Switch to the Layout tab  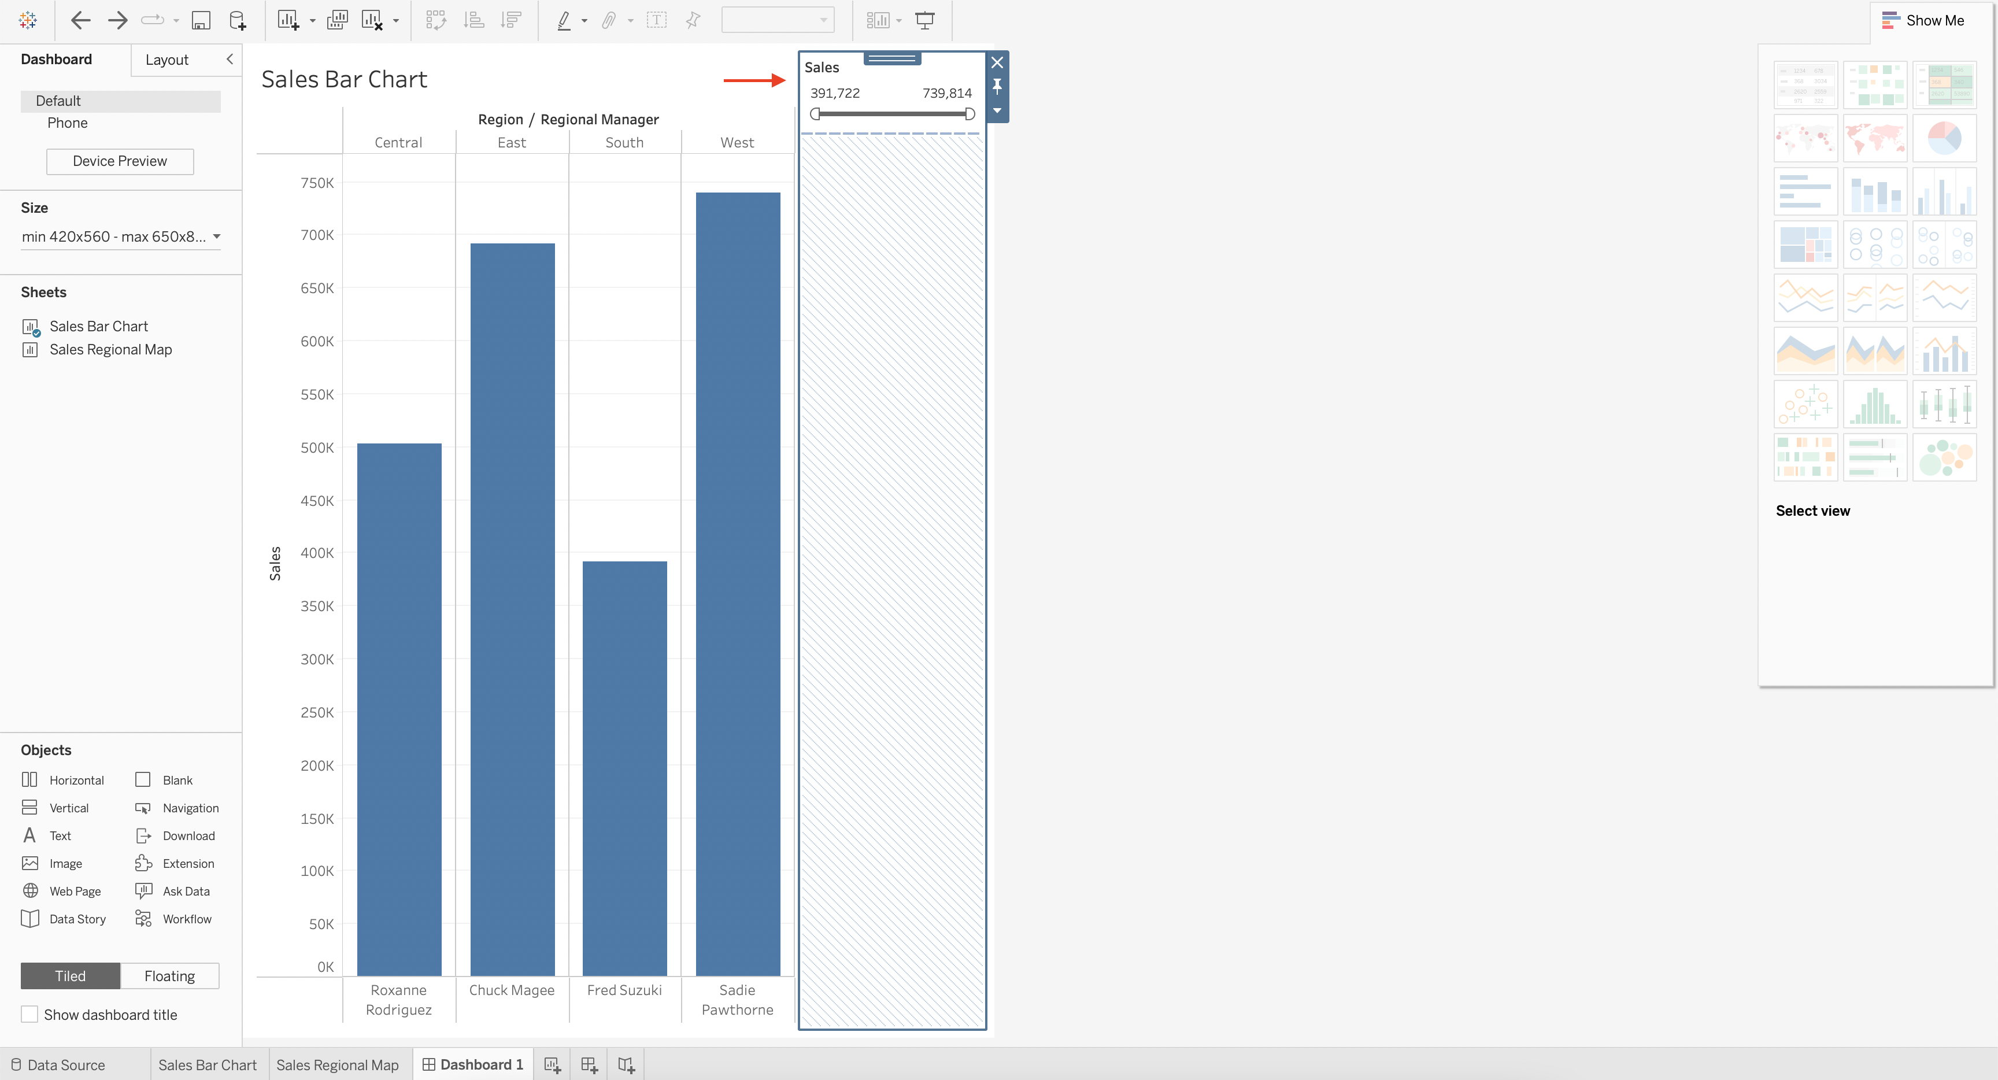tap(166, 60)
